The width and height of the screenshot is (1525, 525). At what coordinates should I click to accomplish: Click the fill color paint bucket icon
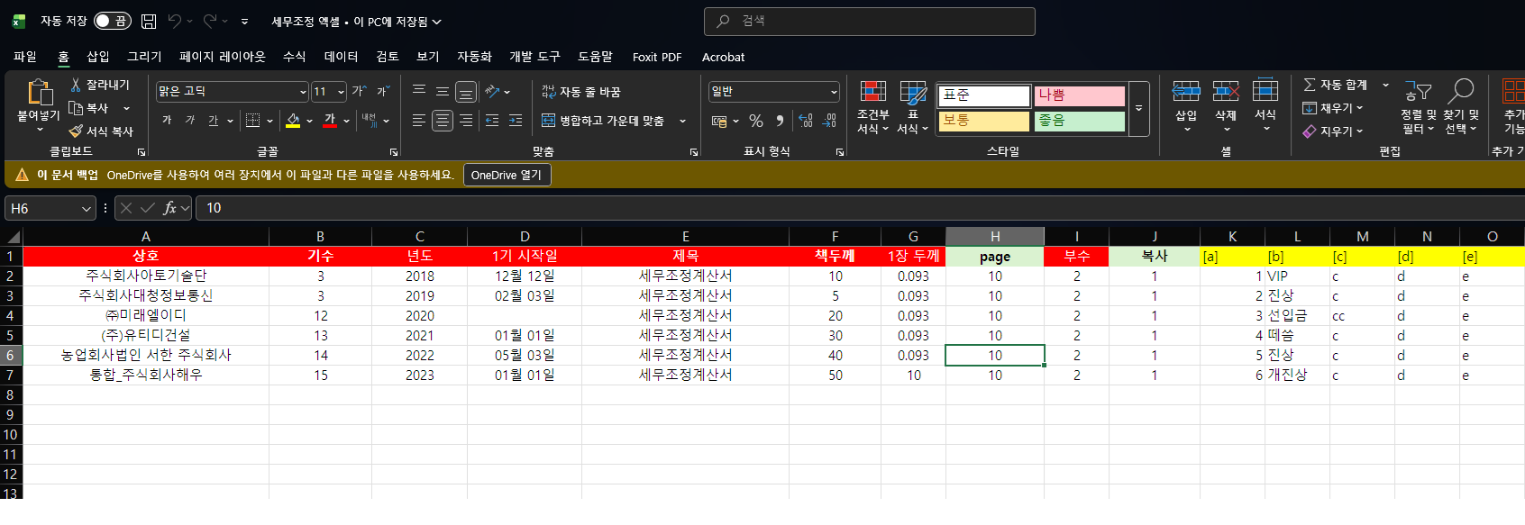coord(293,121)
